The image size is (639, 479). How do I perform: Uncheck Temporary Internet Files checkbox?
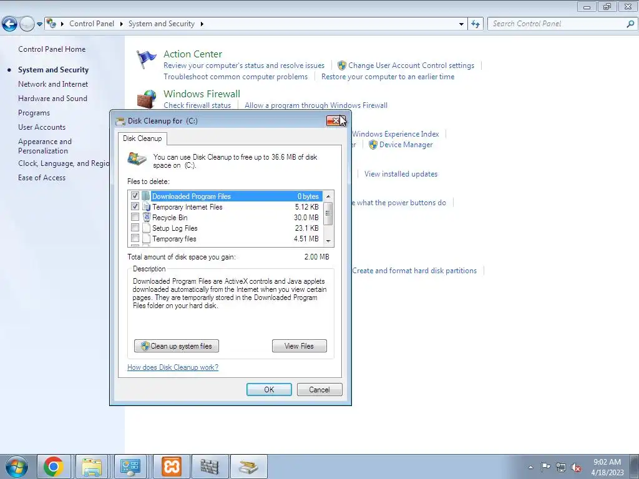[x=135, y=206]
